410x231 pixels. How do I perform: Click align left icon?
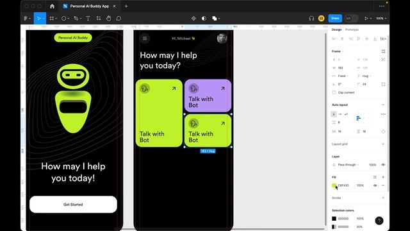pyautogui.click(x=334, y=38)
